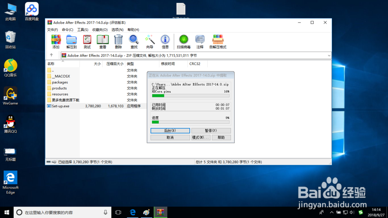Click the Add (添加) toolbar icon
Screen dimensions: 388x218
(56, 42)
